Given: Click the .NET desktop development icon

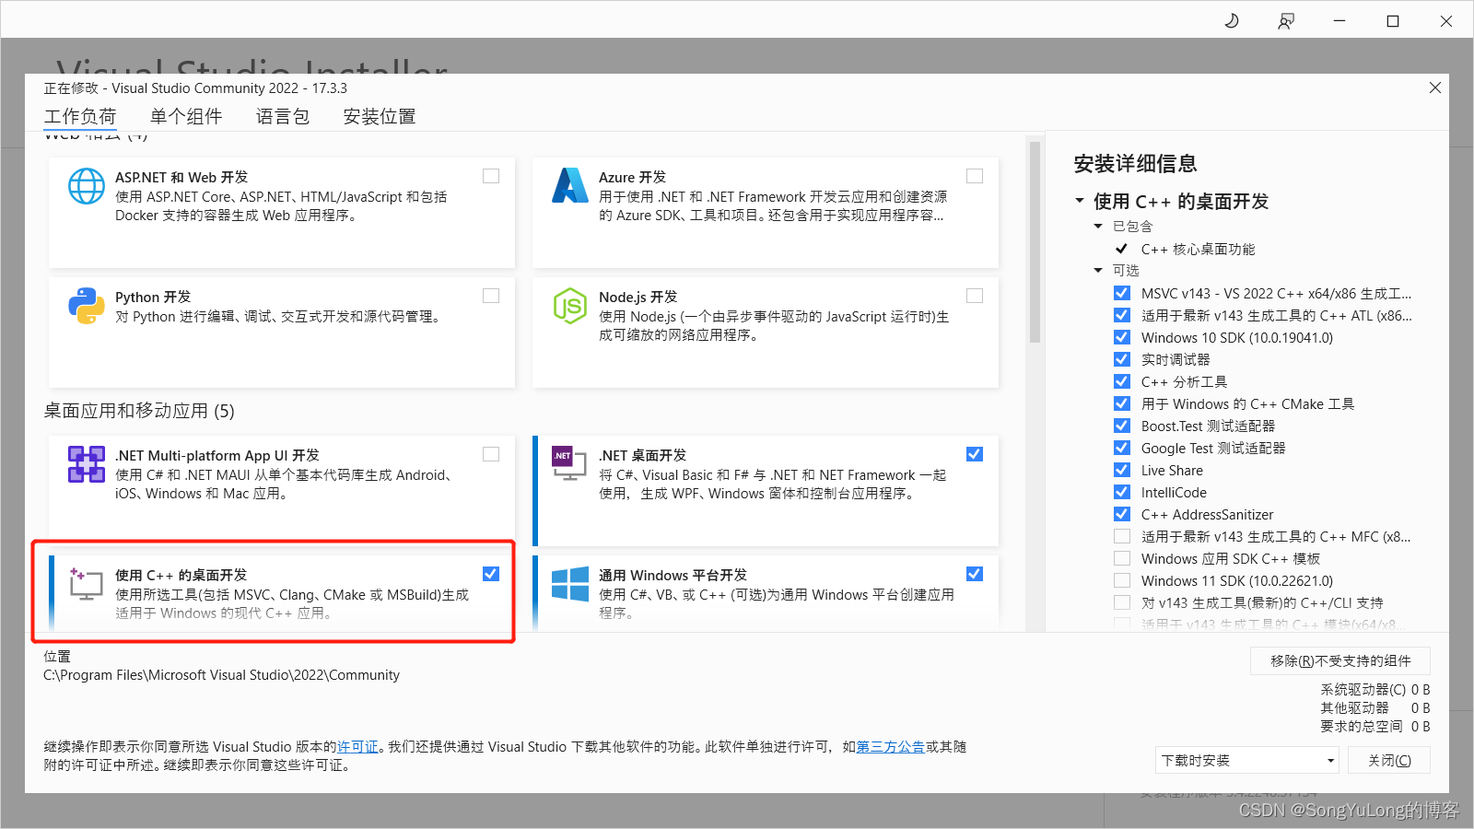Looking at the screenshot, I should click(x=569, y=463).
